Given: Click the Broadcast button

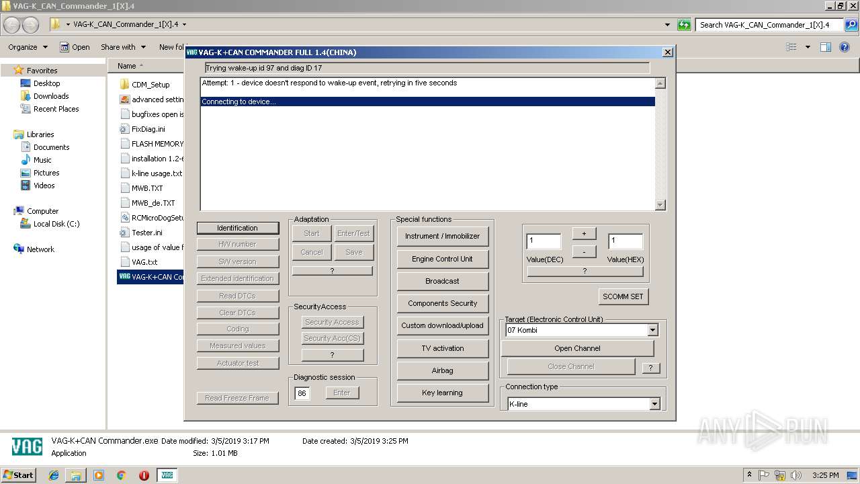Looking at the screenshot, I should (442, 281).
